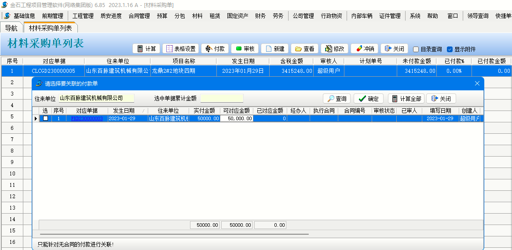Viewport: 512px width, 250px height.
Task: Uncheck the 显示附件 checkbox
Action: point(450,50)
